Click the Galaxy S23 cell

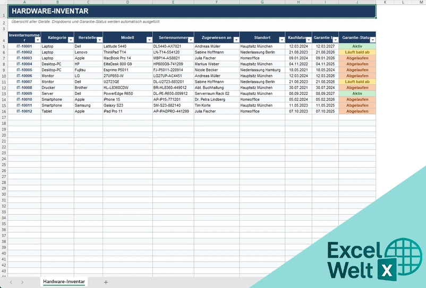pos(127,106)
